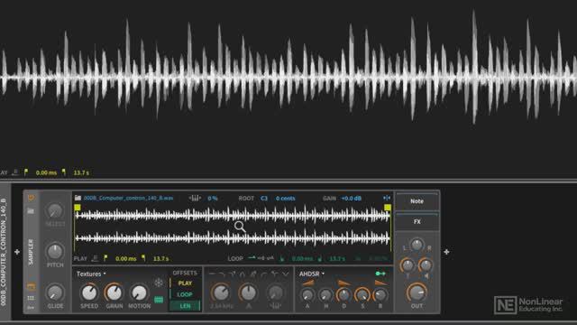
Task: Adjust the envelope H hold knob
Action: pos(325,295)
